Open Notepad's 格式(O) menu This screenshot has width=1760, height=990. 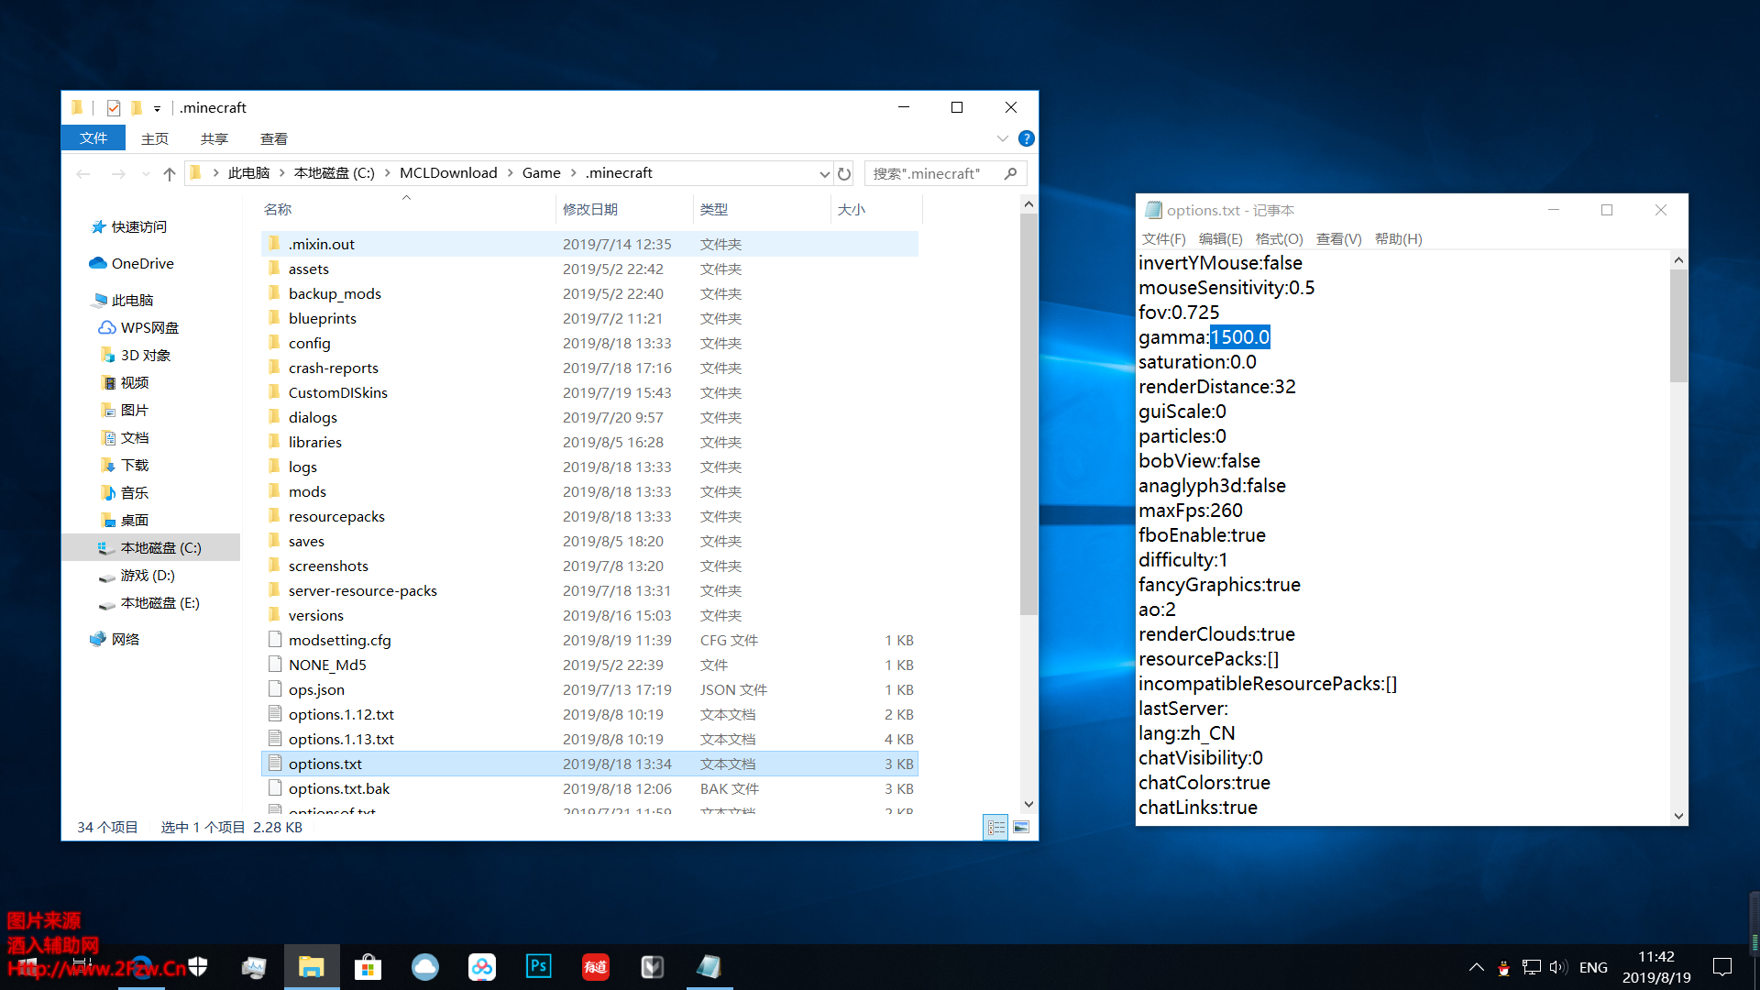[x=1279, y=238]
